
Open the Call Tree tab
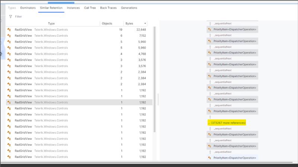89,8
